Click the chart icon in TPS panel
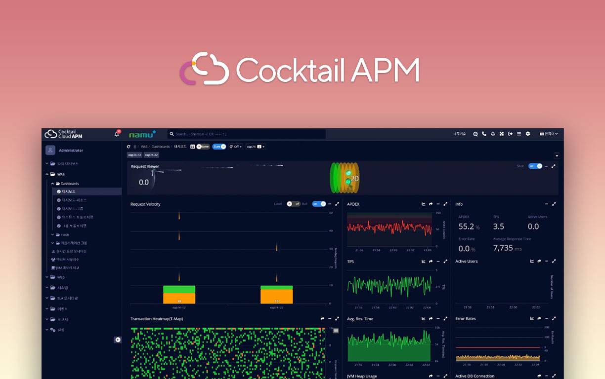Viewport: 605px width, 379px height. [424, 262]
